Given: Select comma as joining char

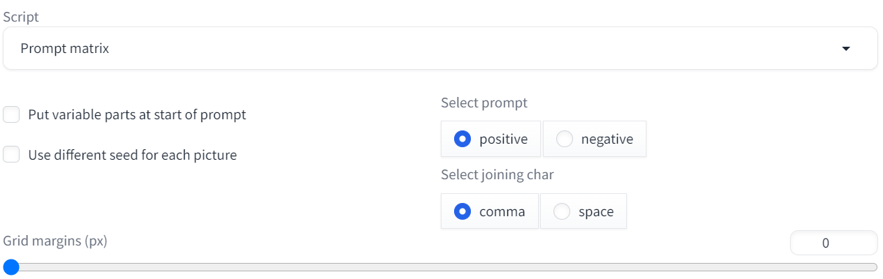Looking at the screenshot, I should (x=462, y=211).
